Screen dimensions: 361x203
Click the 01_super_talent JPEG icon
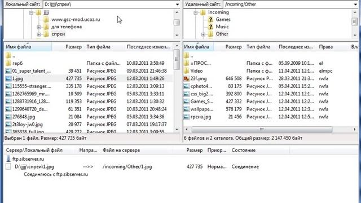[8, 71]
